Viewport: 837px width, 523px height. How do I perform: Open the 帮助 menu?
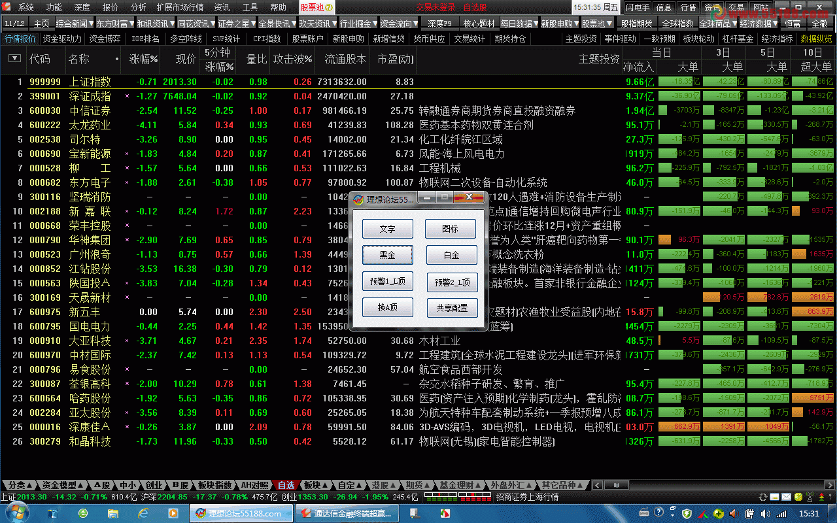278,7
